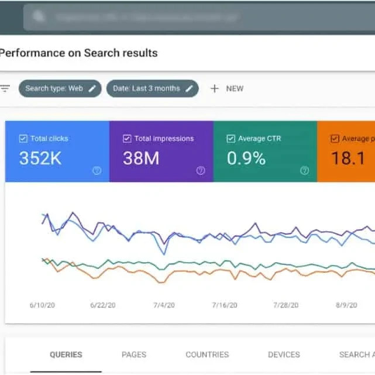The height and width of the screenshot is (375, 375).
Task: Switch to the Countries tab
Action: coord(207,355)
